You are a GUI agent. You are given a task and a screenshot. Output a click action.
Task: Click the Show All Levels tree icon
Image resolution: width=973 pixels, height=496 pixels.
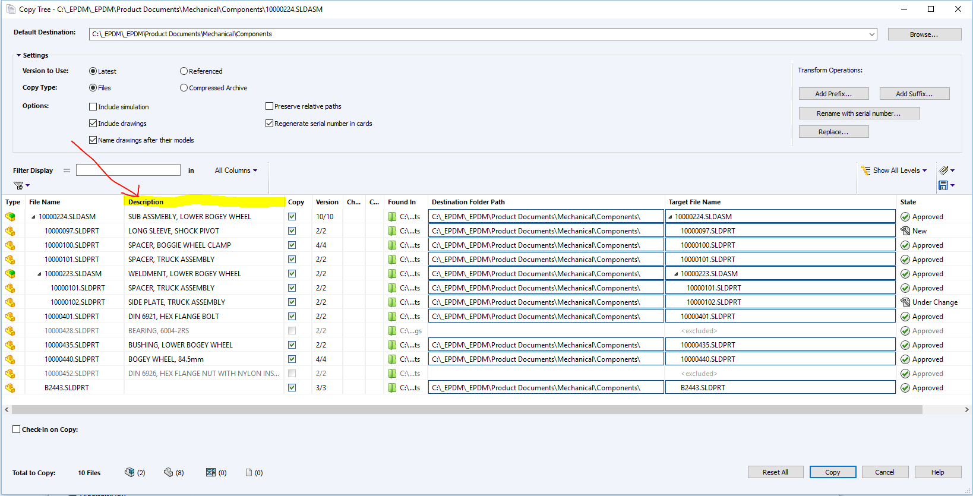[x=865, y=170]
